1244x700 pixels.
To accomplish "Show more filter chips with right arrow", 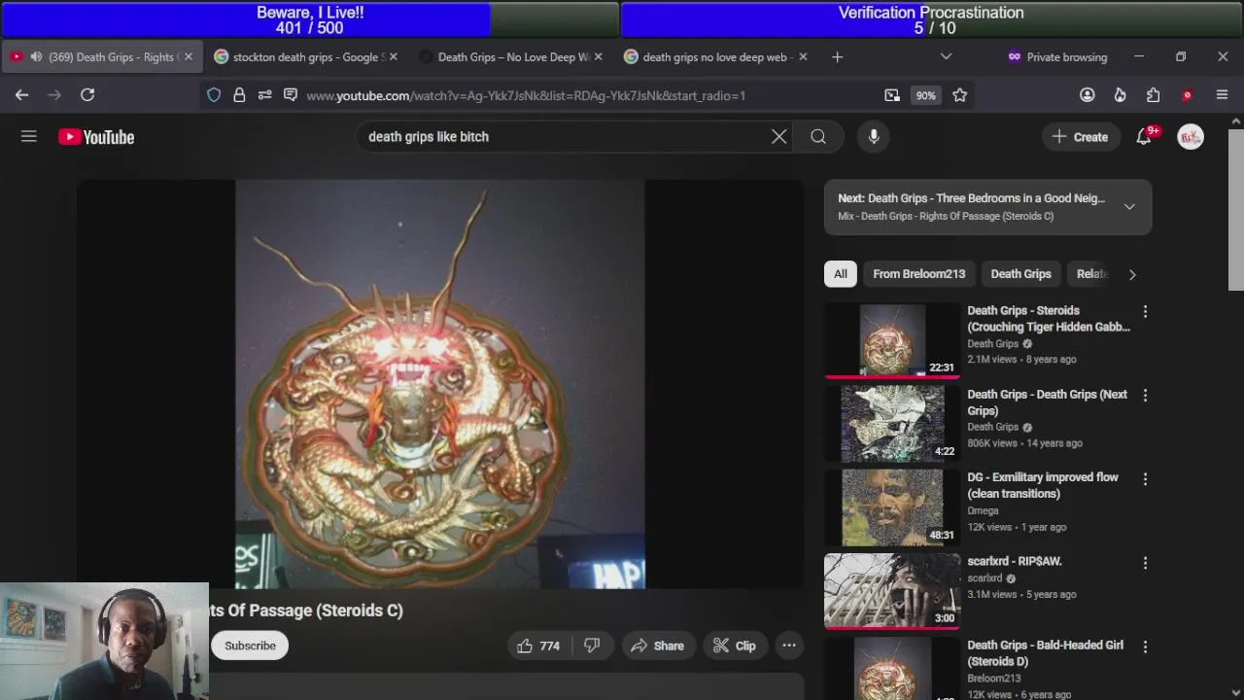I will point(1132,274).
